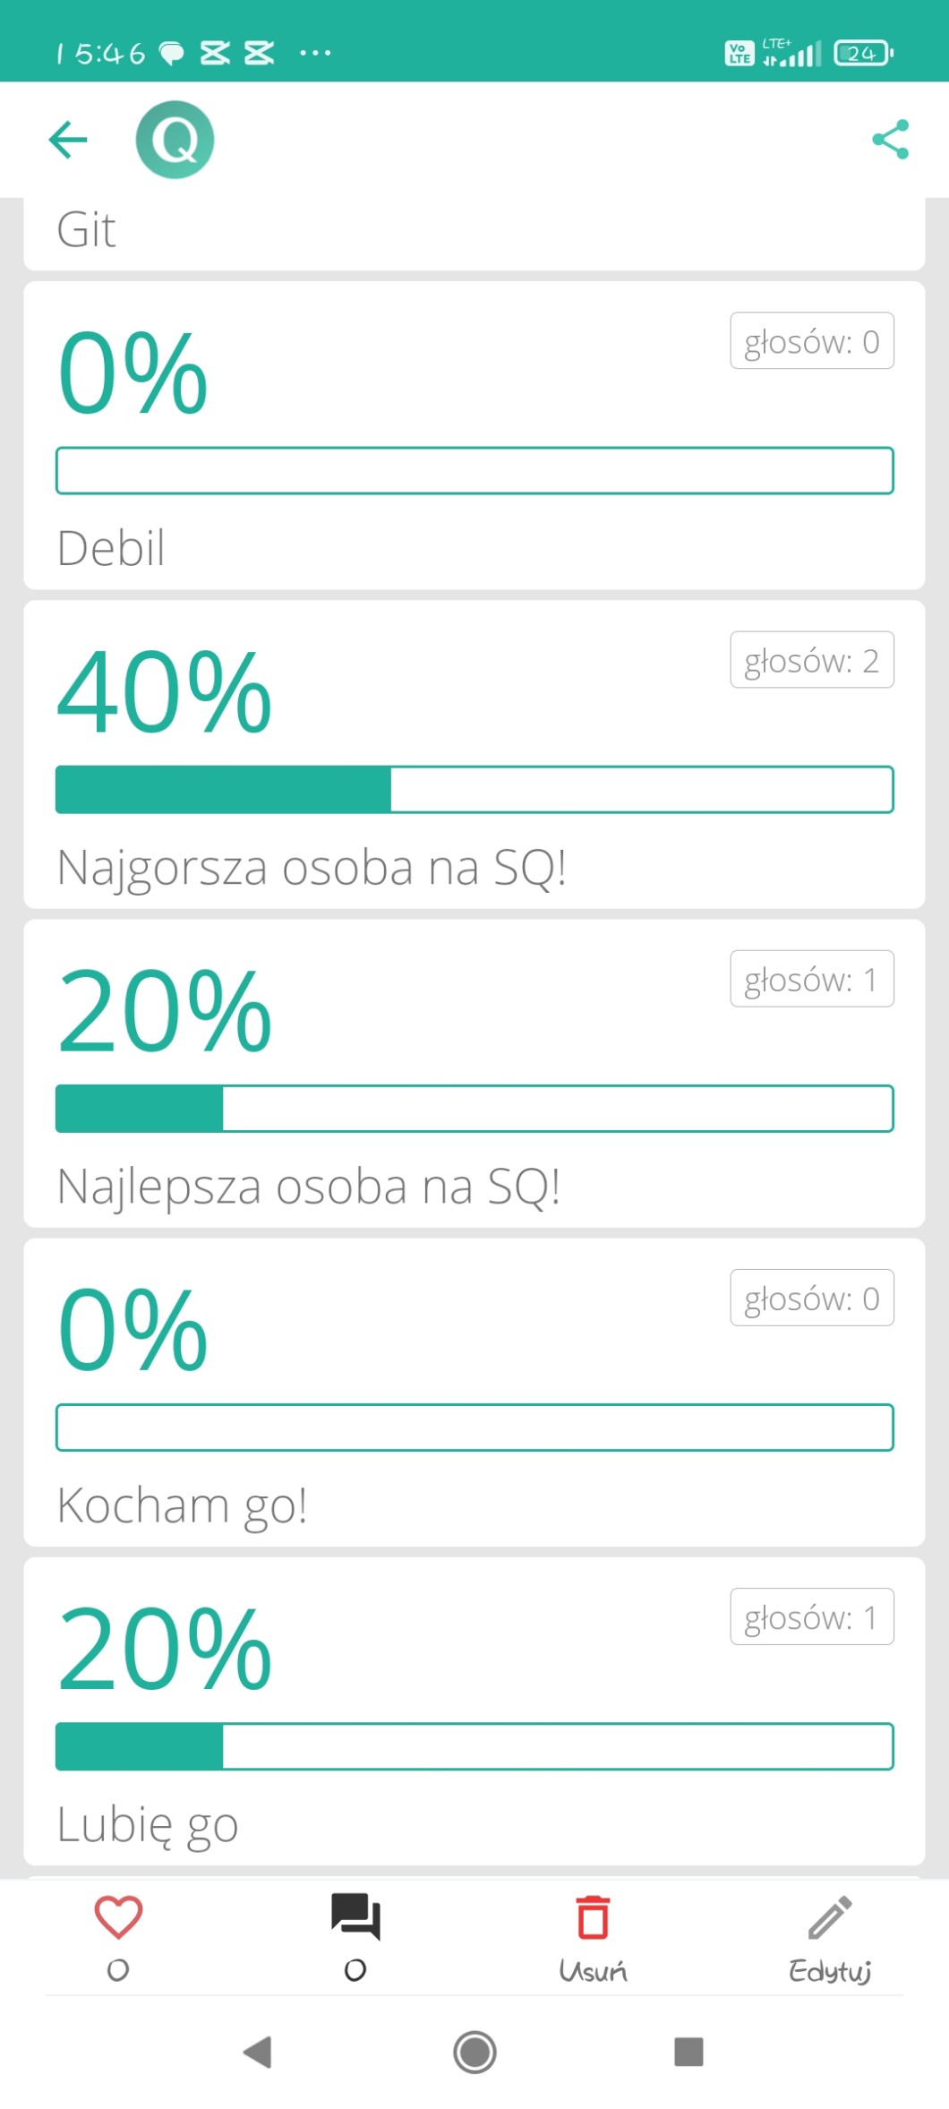Choose the "Kocham go!" option
Image resolution: width=949 pixels, height=2109 pixels.
pos(183,1505)
